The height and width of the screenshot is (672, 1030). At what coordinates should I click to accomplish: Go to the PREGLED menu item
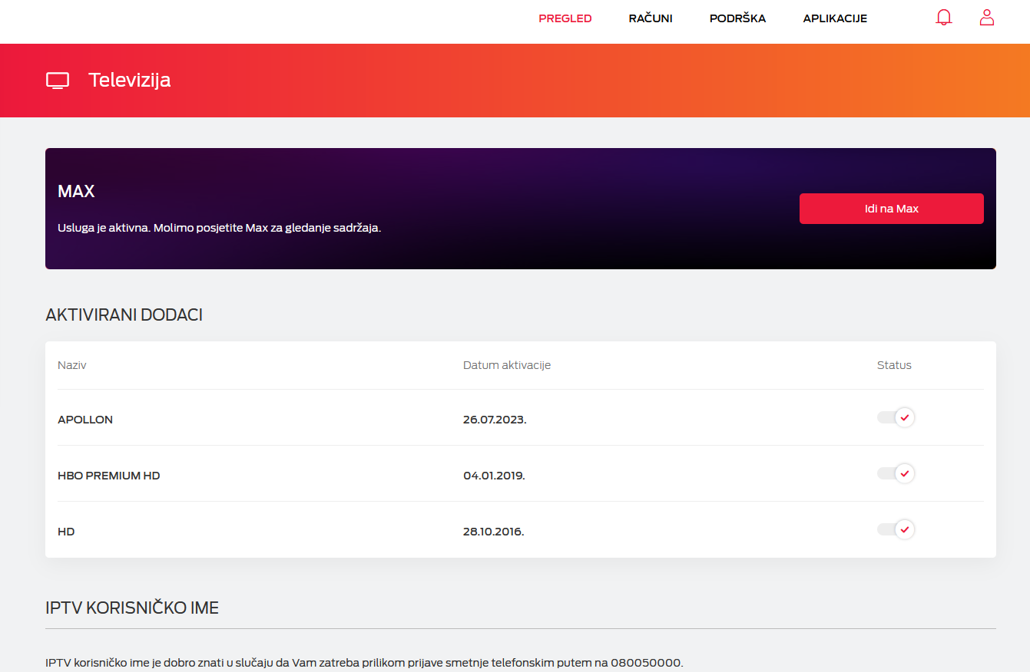[565, 18]
